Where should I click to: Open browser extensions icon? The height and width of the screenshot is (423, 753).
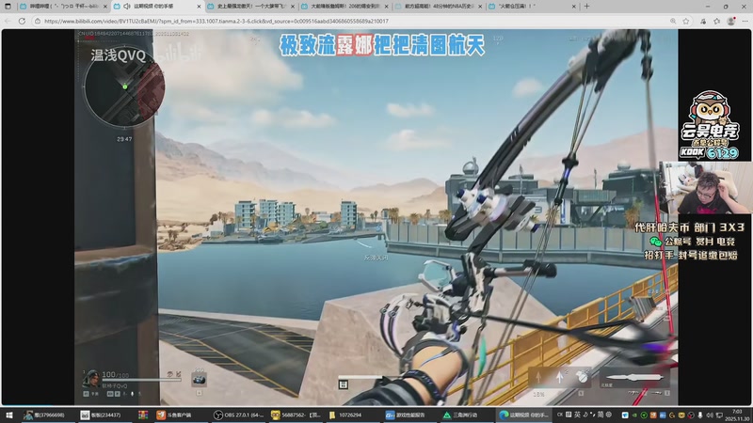(702, 21)
